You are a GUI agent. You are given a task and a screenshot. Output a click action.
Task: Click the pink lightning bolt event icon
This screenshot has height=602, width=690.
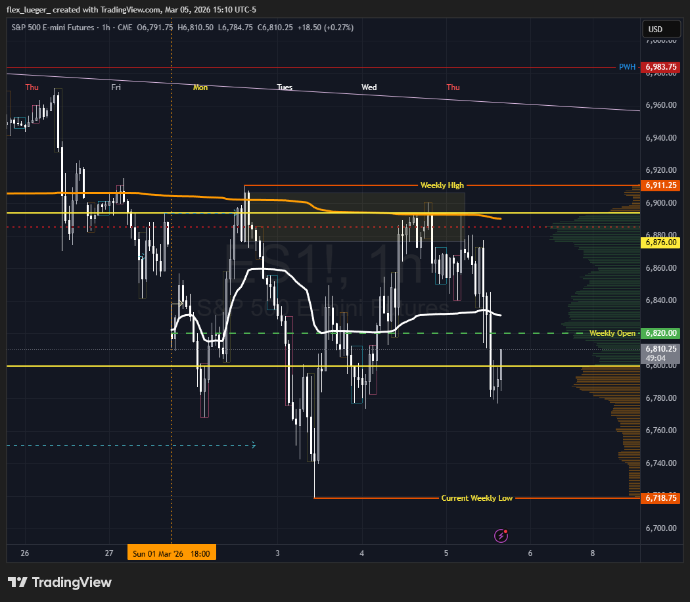click(501, 536)
